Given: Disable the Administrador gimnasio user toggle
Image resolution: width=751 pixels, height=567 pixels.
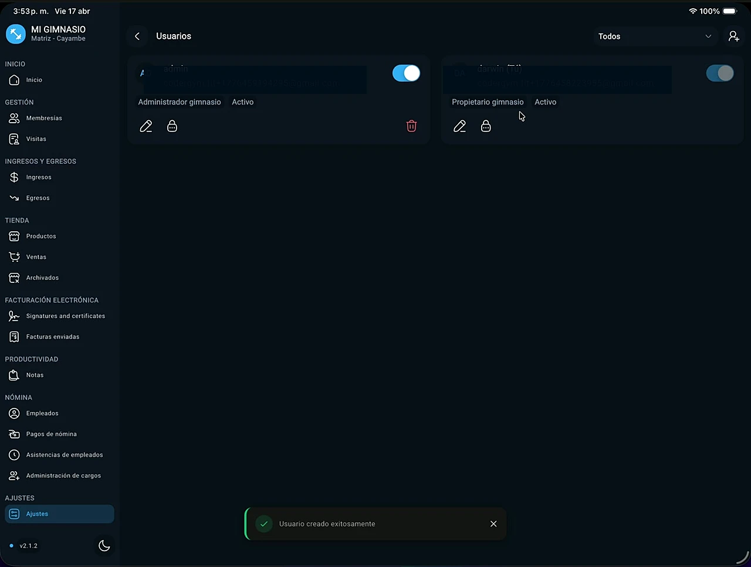Looking at the screenshot, I should [x=406, y=73].
